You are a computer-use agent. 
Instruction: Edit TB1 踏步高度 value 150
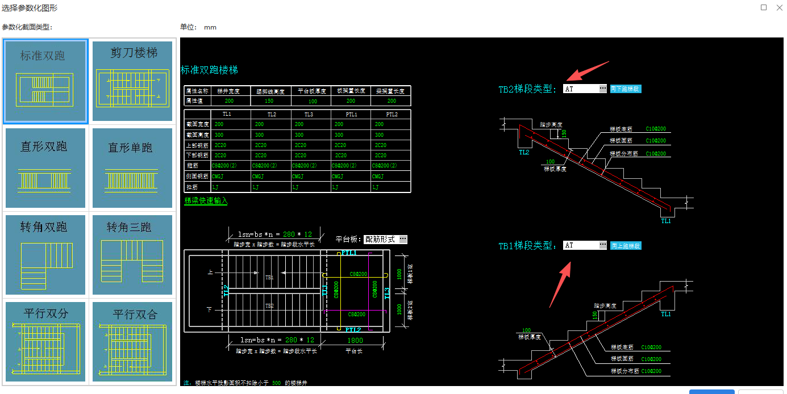point(596,316)
